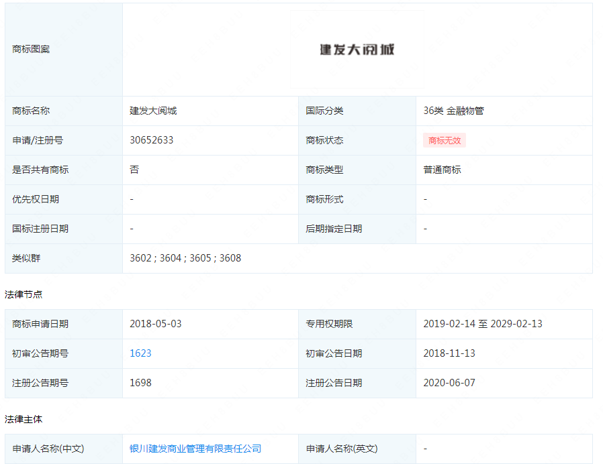Select registration number 30652633

tap(152, 140)
